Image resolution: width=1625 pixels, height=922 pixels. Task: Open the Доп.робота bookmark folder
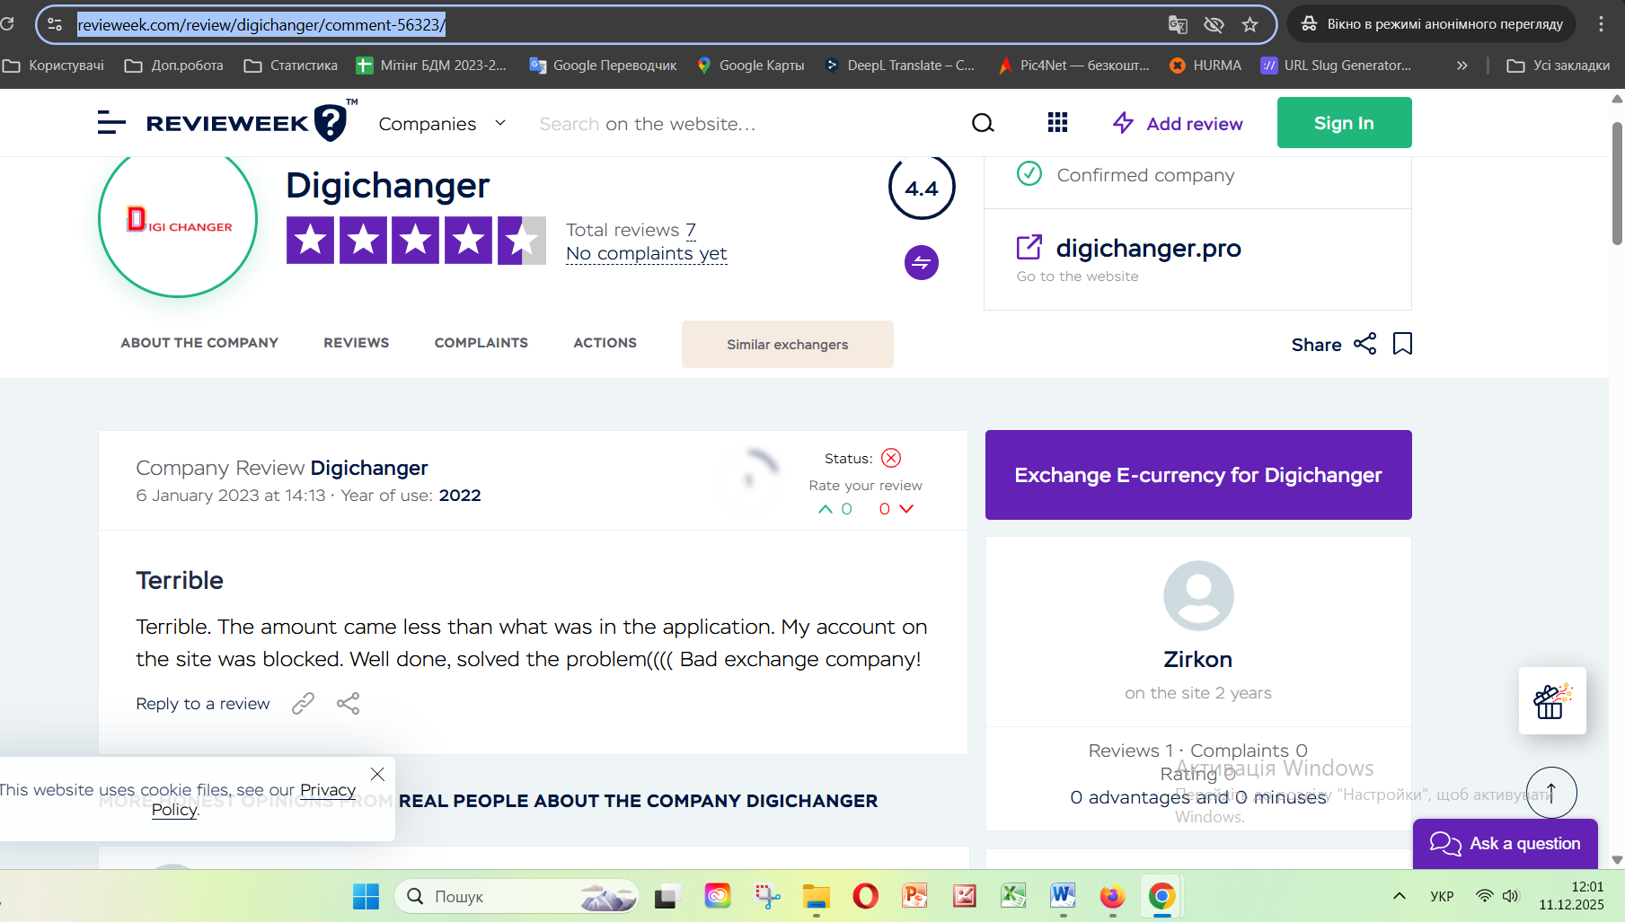point(174,66)
